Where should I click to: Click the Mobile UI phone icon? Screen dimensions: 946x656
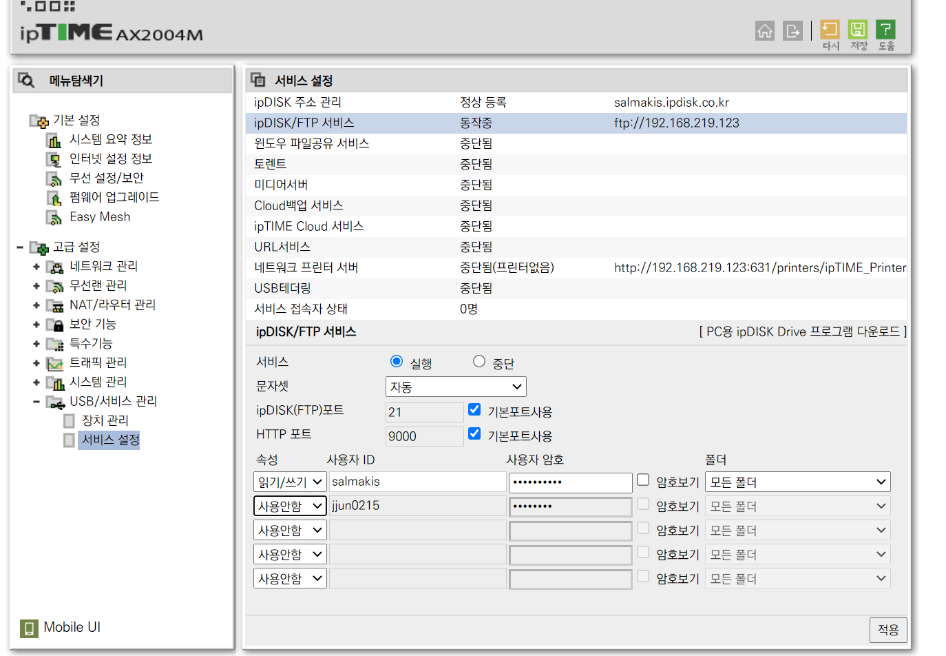click(29, 628)
